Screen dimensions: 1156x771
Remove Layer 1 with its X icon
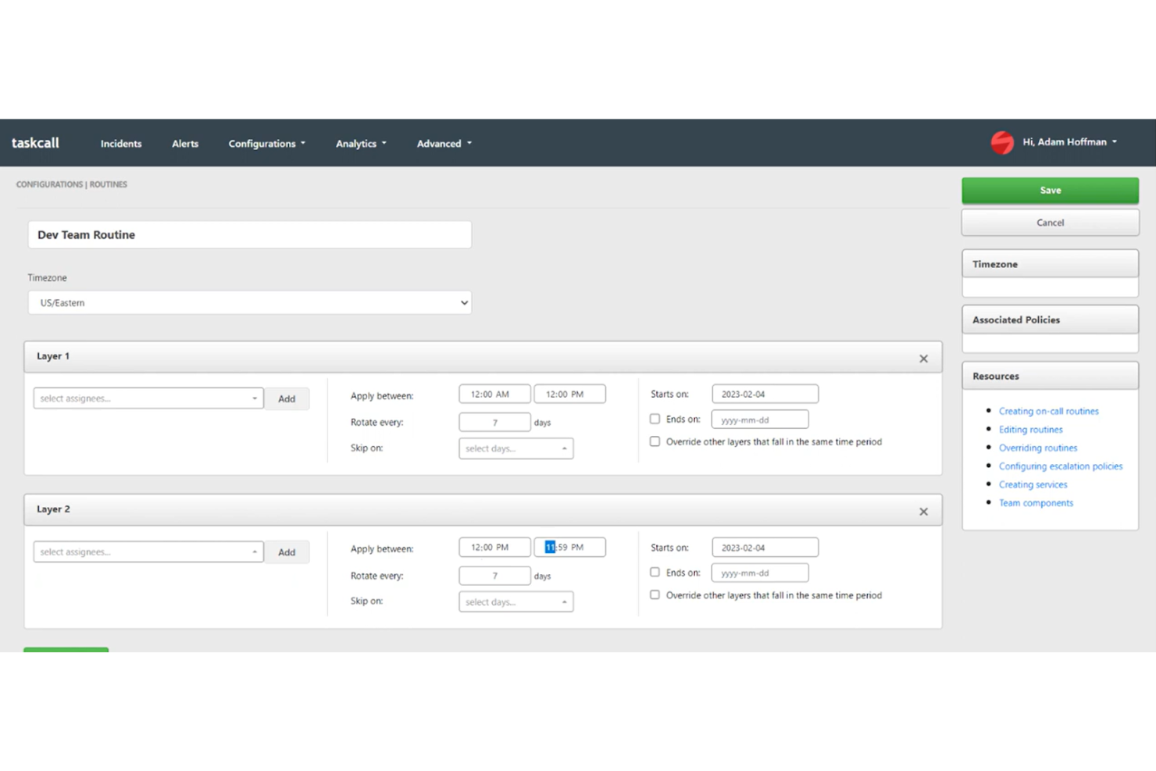[x=923, y=359]
